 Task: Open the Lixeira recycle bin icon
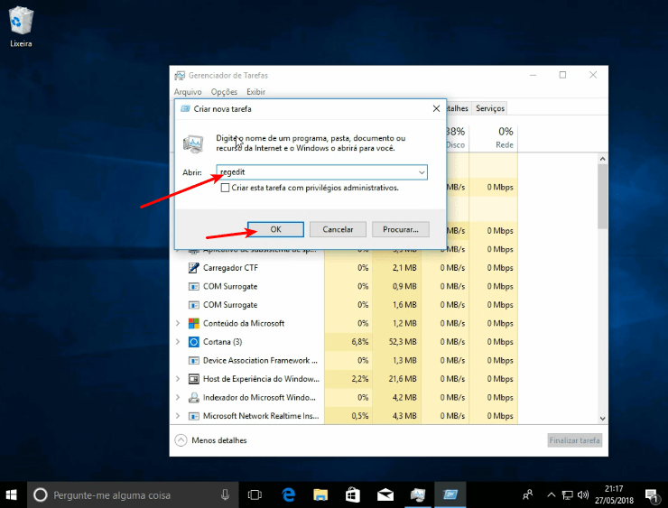(21, 26)
